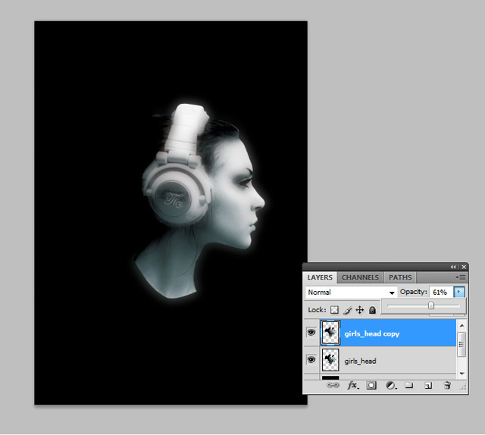Lock image pixels with brush icon
485x435 pixels.
[x=347, y=310]
